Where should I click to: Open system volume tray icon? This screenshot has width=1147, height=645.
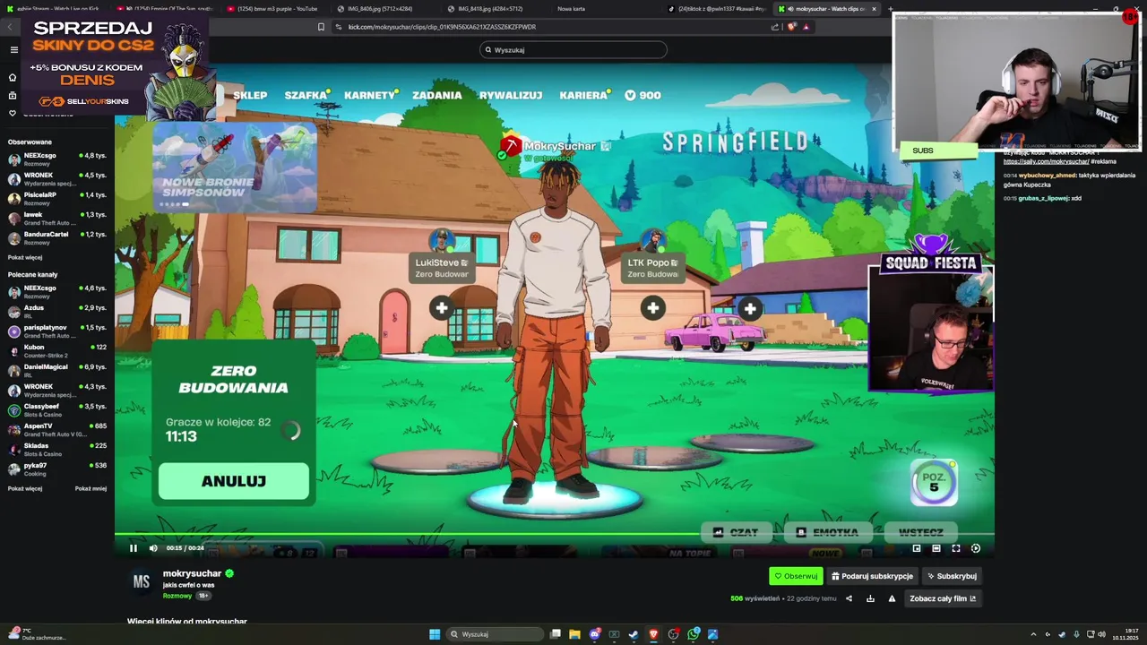(1101, 634)
